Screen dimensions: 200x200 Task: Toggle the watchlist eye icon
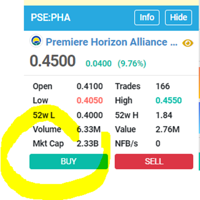pyautogui.click(x=187, y=43)
